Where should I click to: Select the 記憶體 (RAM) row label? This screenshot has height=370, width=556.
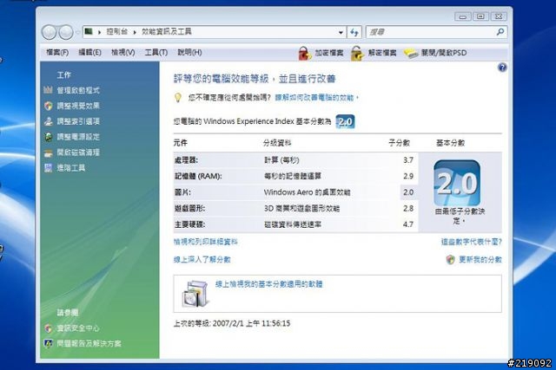(198, 176)
